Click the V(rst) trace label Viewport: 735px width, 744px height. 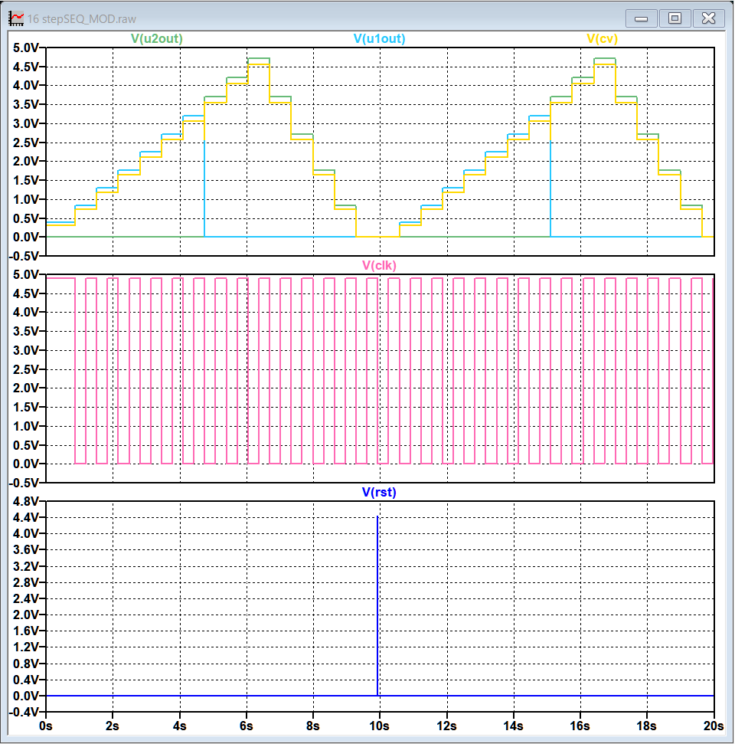pos(379,493)
